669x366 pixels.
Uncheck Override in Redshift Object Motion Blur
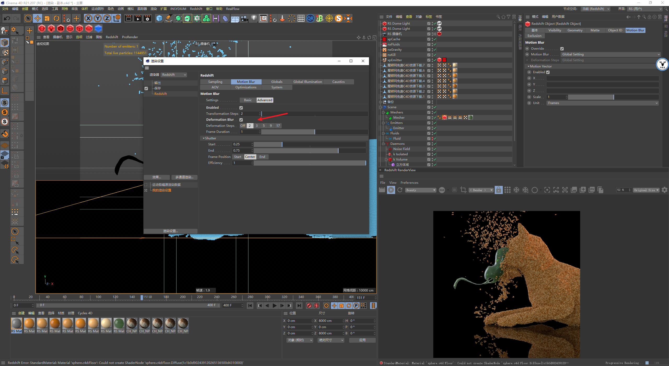click(562, 49)
